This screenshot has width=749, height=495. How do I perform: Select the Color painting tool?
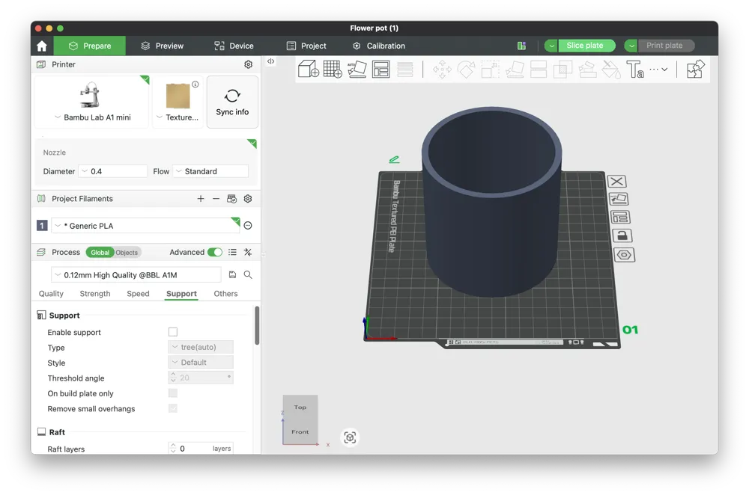[x=611, y=70]
